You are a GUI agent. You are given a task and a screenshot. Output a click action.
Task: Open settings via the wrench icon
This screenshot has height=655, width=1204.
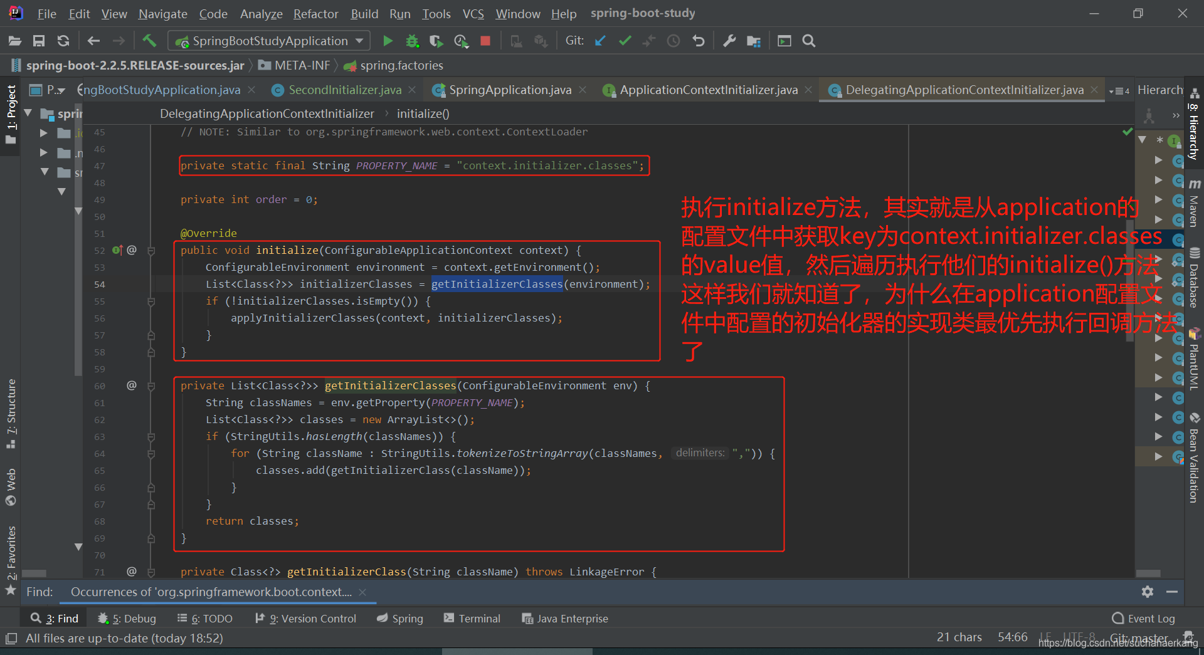pyautogui.click(x=729, y=41)
